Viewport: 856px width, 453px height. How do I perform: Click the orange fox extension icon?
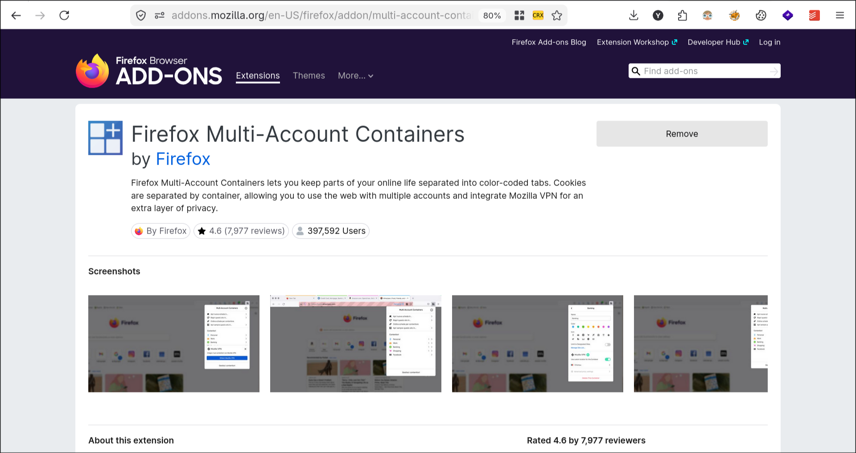coord(734,16)
